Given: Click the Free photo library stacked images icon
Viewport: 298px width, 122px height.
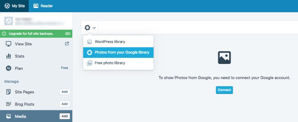Looking at the screenshot, I should 89,63.
